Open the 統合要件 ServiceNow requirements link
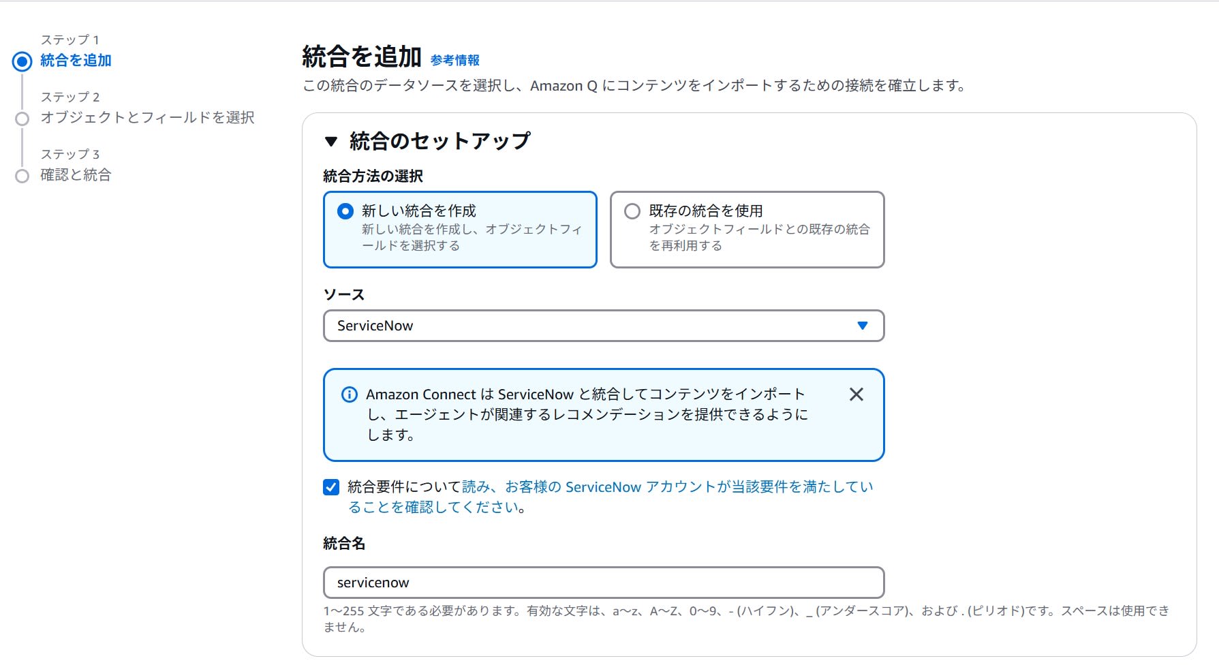 (x=611, y=497)
